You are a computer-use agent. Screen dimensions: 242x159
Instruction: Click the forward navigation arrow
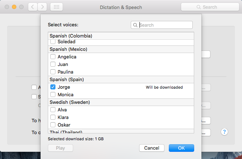(42, 7)
